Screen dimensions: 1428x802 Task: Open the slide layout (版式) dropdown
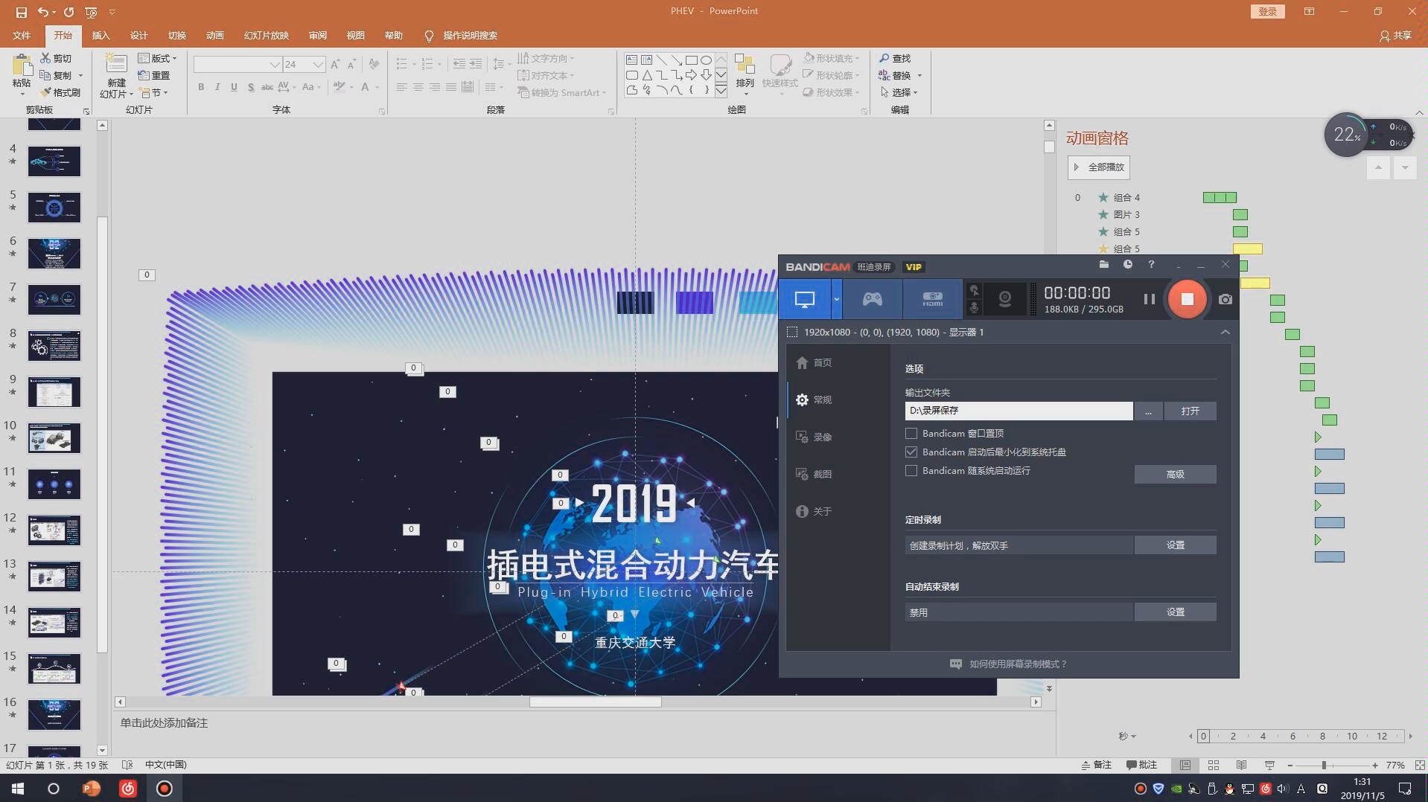(x=157, y=58)
